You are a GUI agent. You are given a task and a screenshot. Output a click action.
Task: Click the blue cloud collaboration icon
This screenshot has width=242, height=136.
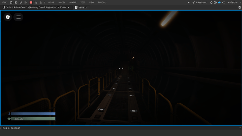[219, 2]
